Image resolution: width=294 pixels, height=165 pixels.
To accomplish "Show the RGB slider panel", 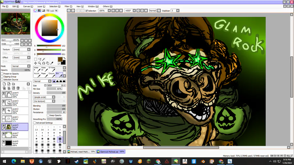I will click(x=40, y=11).
